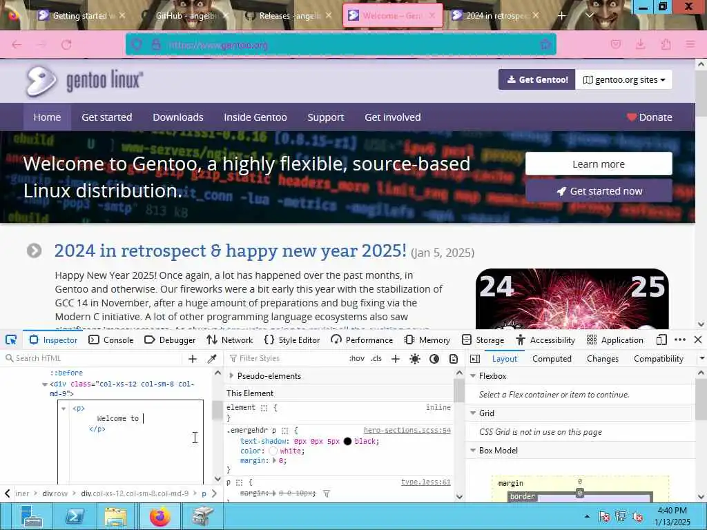Show more sidebar tabs dropdown arrow
Viewport: 707px width, 530px height.
tap(701, 359)
